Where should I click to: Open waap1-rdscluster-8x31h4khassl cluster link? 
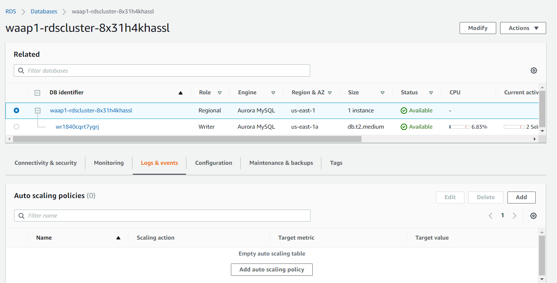(x=91, y=111)
